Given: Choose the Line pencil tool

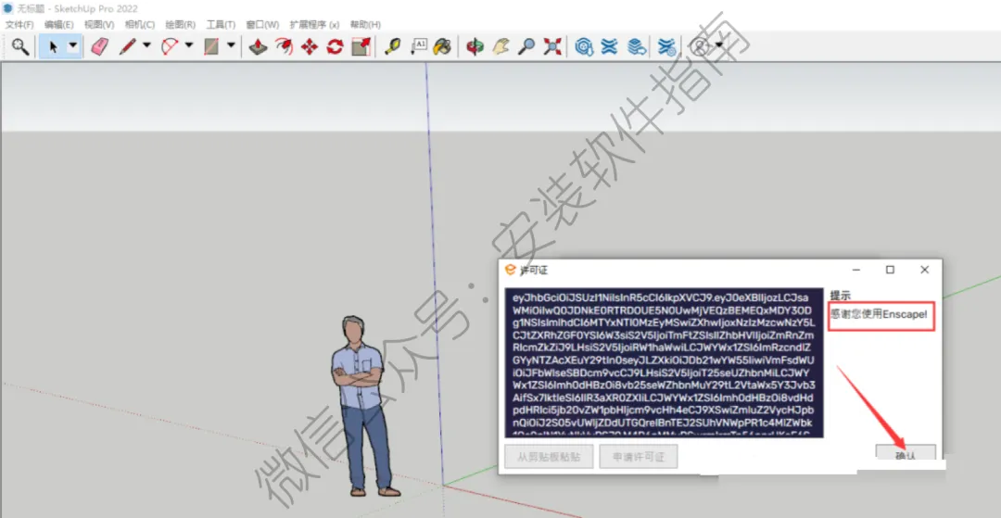Looking at the screenshot, I should 128,46.
